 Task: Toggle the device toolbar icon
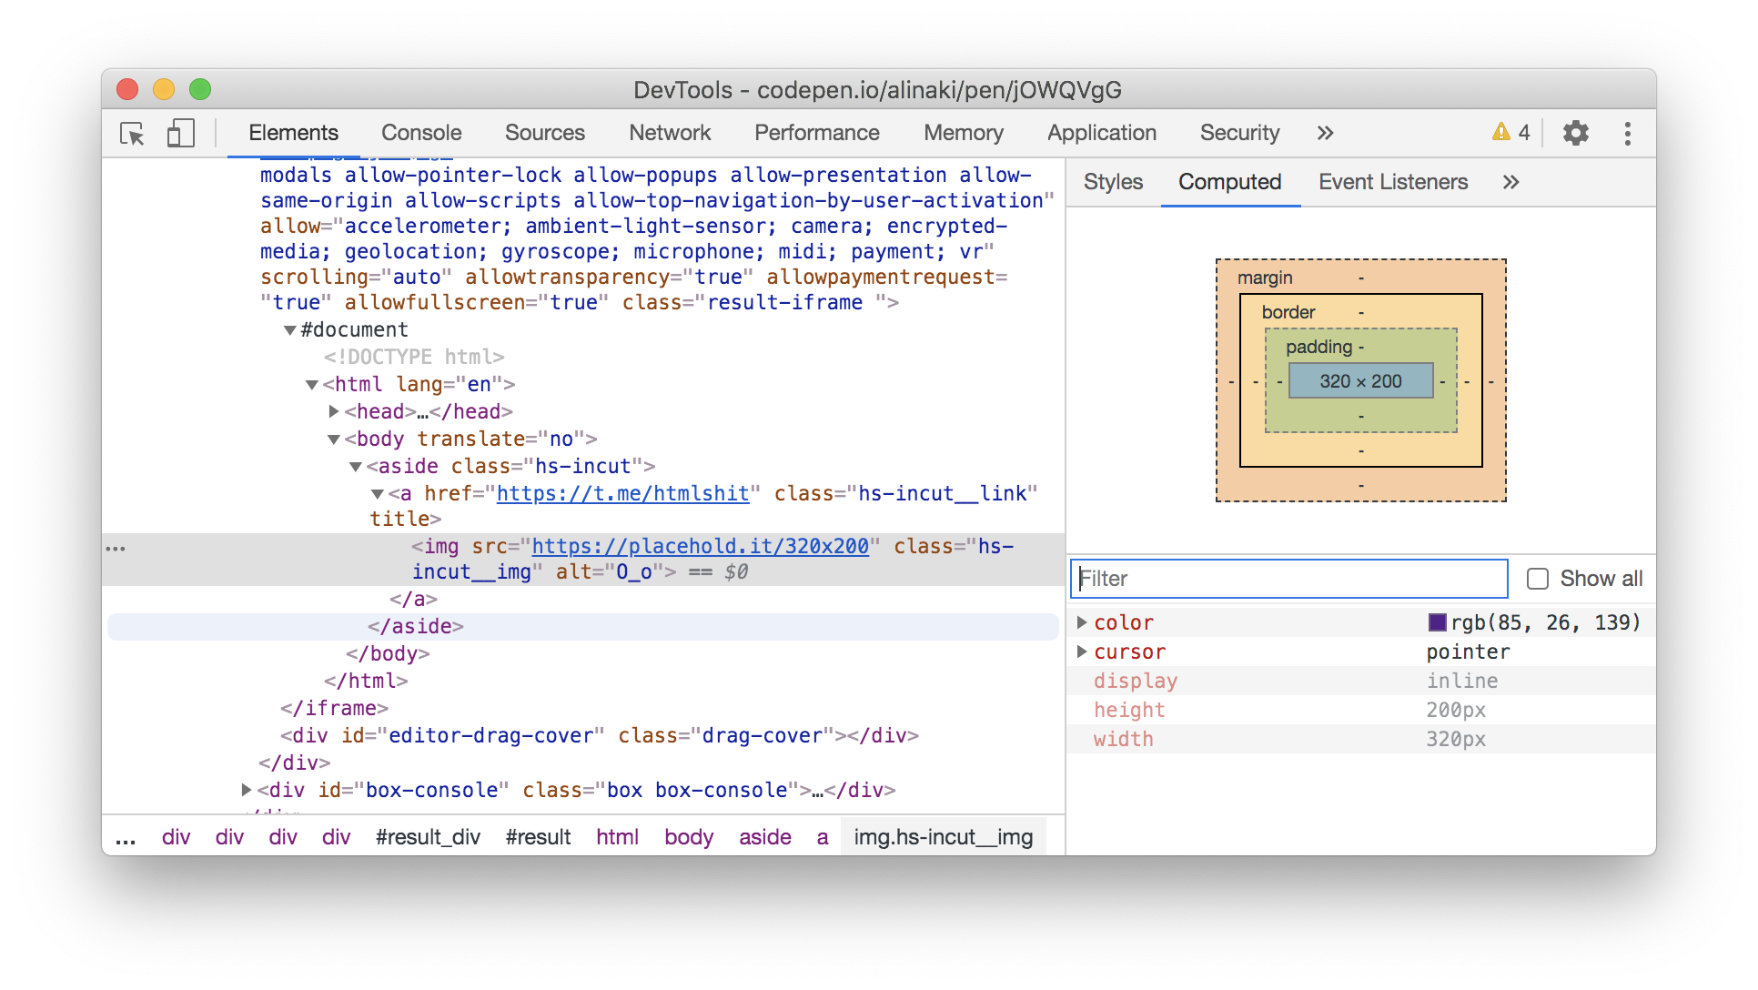click(x=180, y=134)
